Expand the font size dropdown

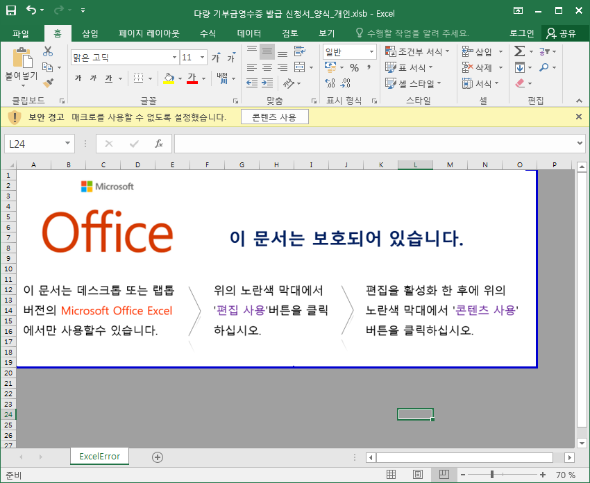tap(203, 57)
